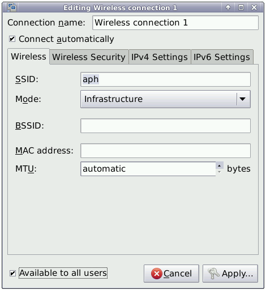The height and width of the screenshot is (290, 266).
Task: Select the IPv6 Settings tab
Action: click(x=222, y=57)
